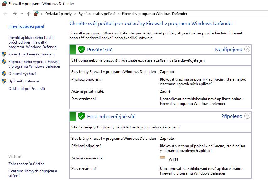Screen dimensions: 268x183
Task: Collapse the Host nebo veřejné sítě chevron
Action: click(x=247, y=116)
